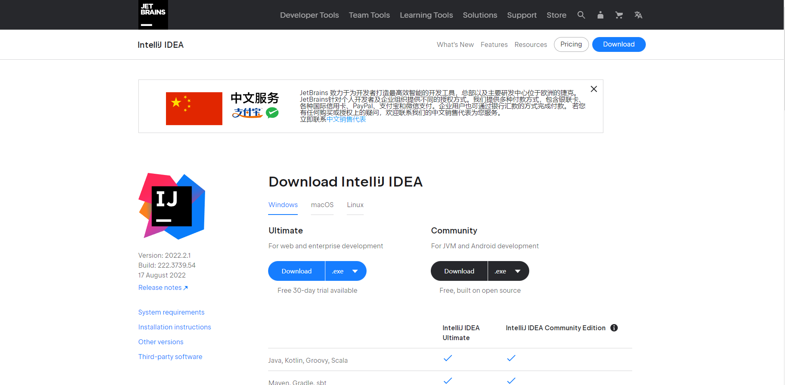785x385 pixels.
Task: Click Community checkmark for Java, Kotlin row
Action: point(511,358)
